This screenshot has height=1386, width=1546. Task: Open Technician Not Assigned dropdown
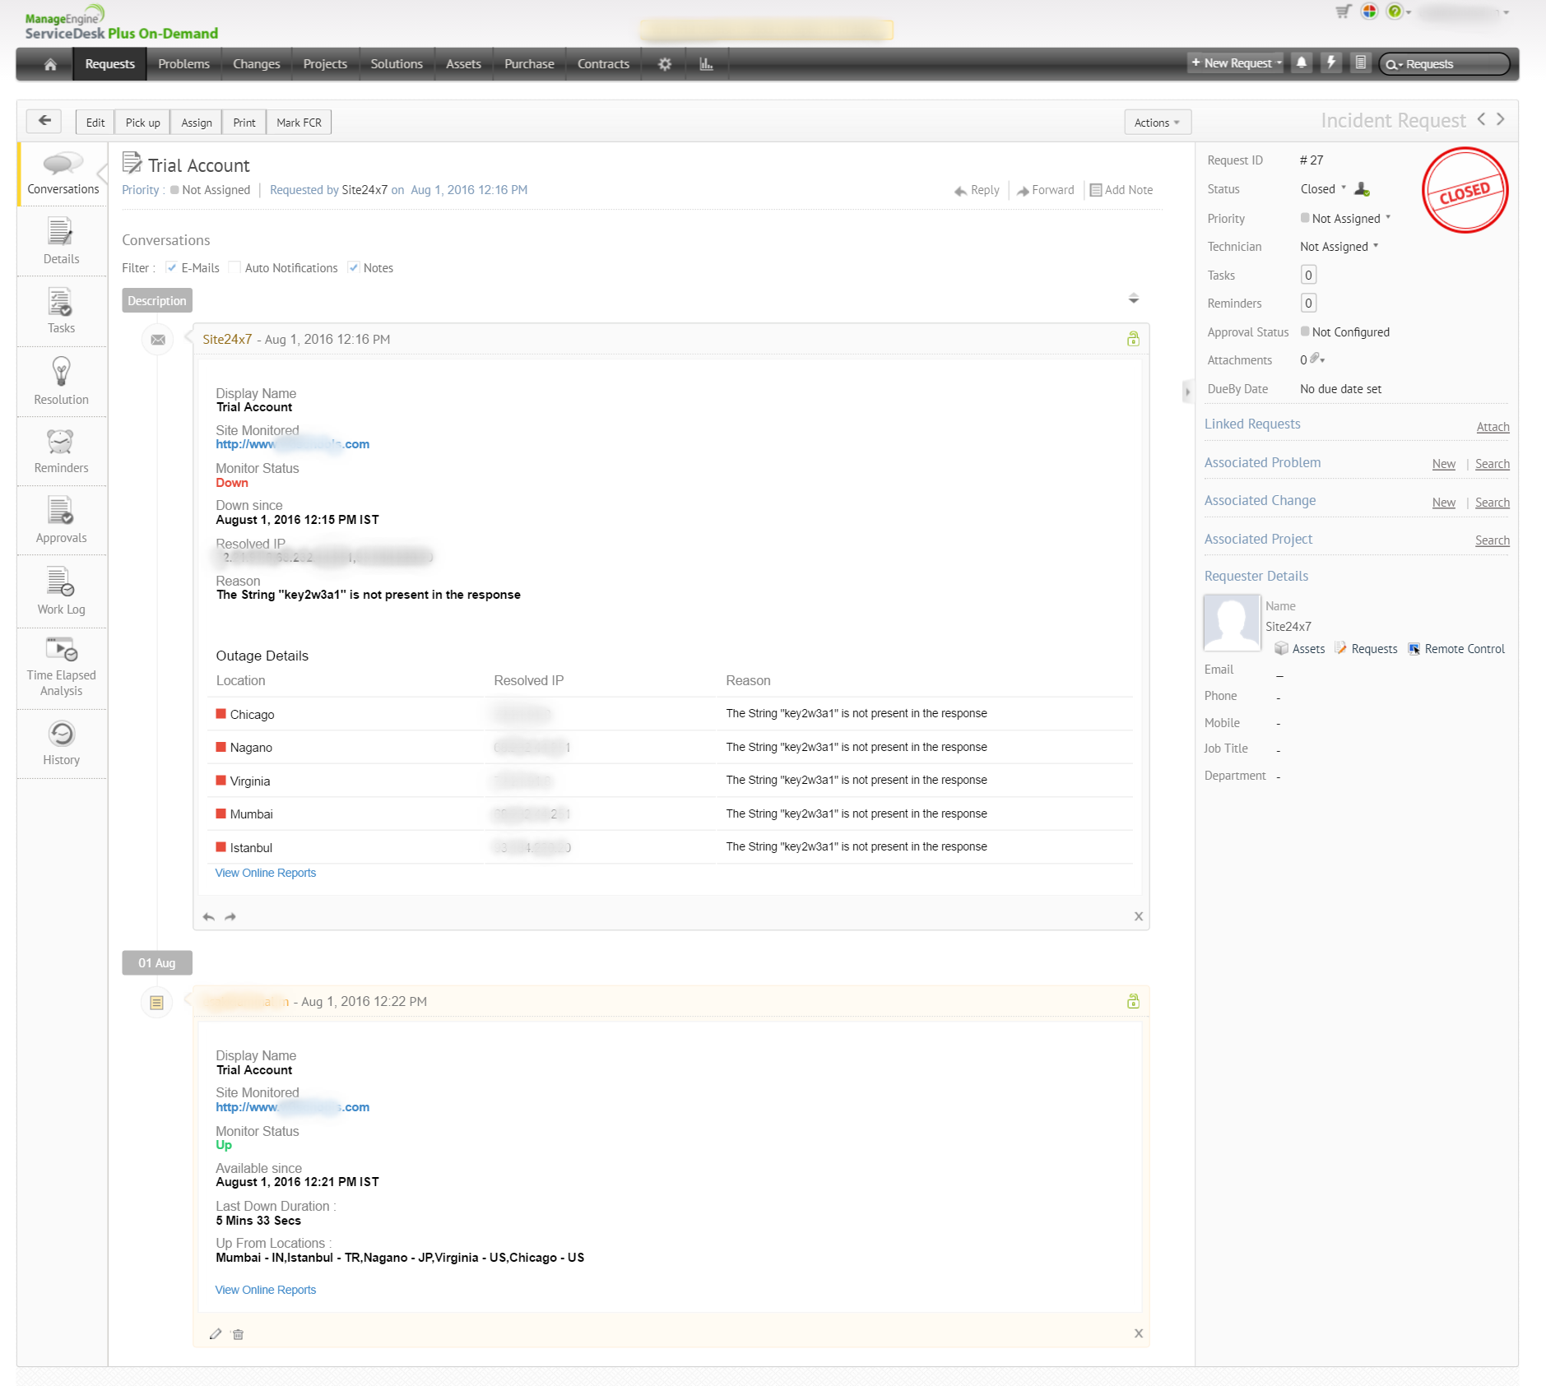[1339, 247]
